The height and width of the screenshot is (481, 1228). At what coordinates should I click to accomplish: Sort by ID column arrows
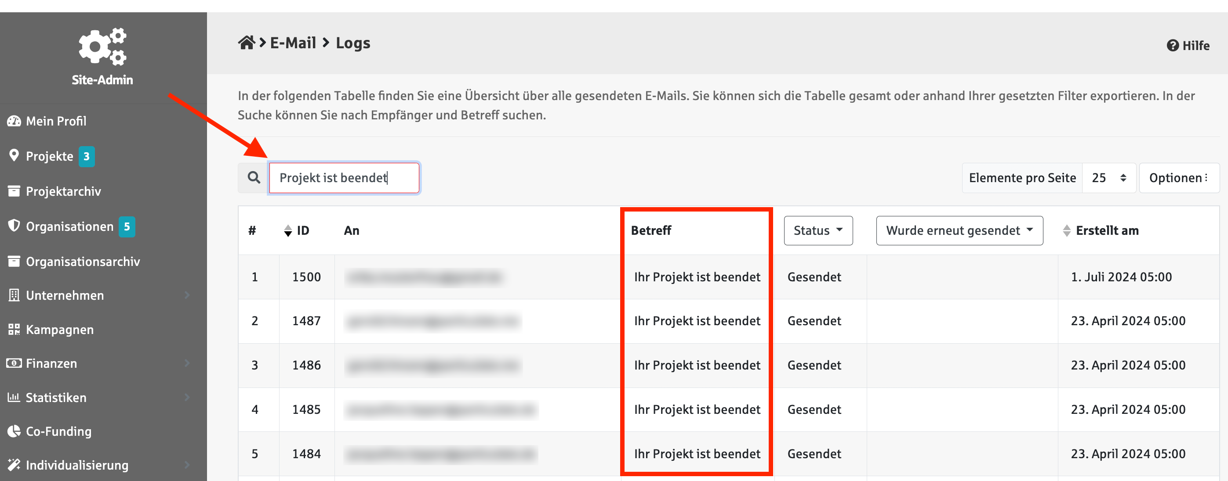click(x=288, y=231)
